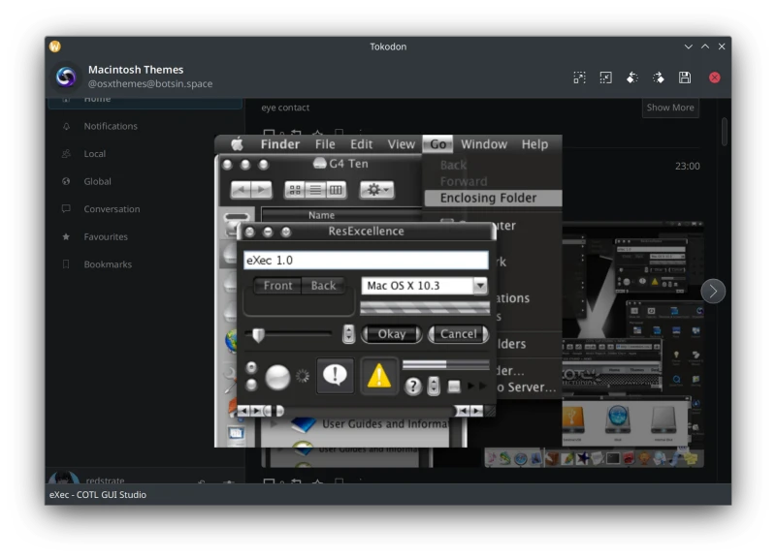Click the Okay button in ResExcellence
Viewport: 776px width, 558px height.
click(392, 334)
